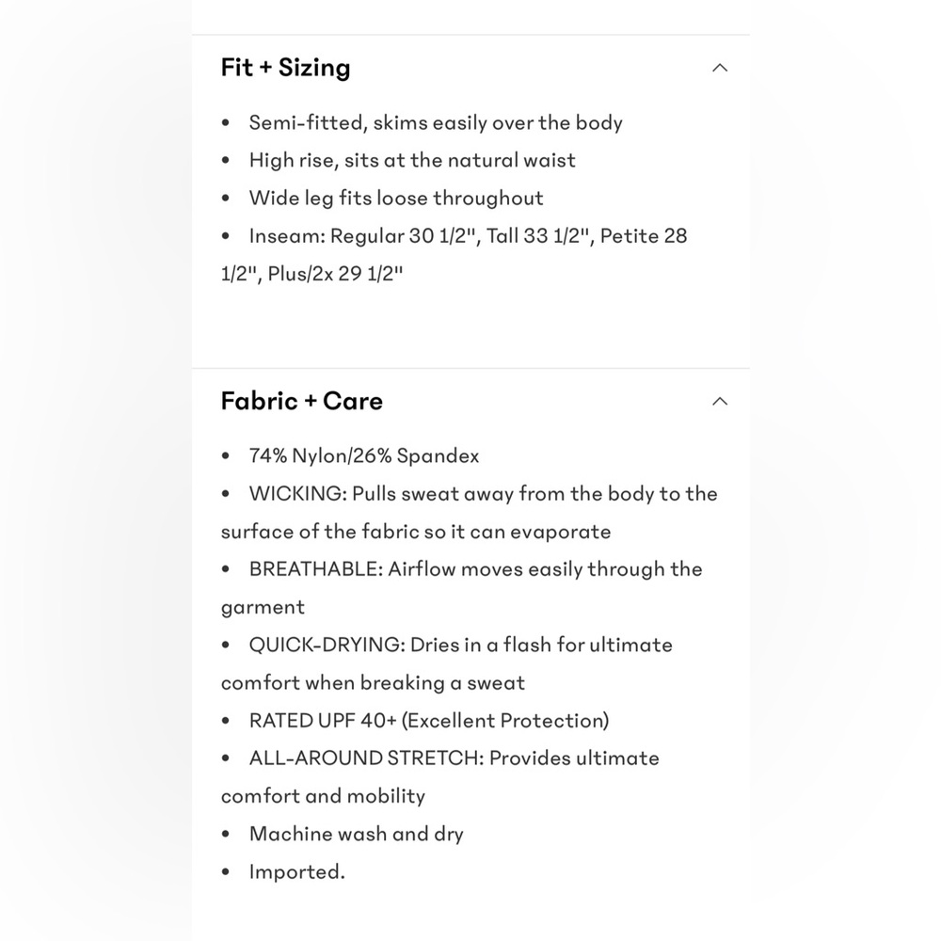
Task: Click the Imported bullet text
Action: [297, 872]
